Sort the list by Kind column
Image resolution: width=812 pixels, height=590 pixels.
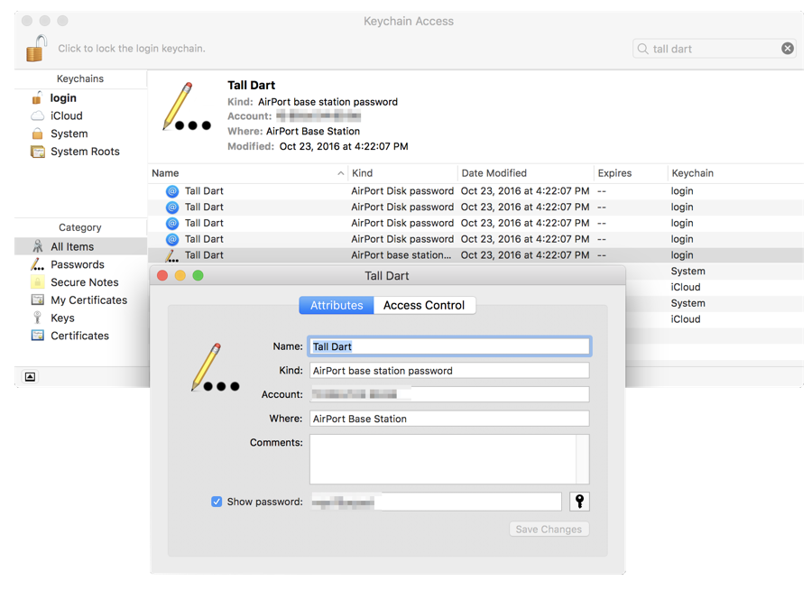point(402,173)
